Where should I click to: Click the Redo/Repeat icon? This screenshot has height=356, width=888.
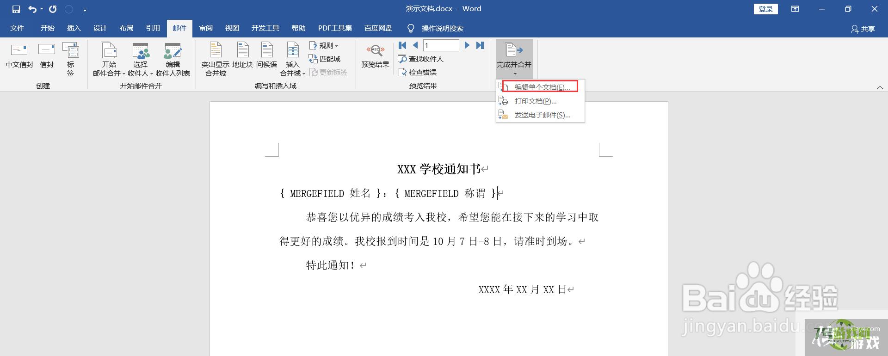pyautogui.click(x=53, y=9)
